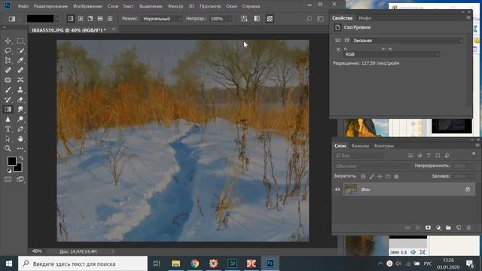Toggle the reverse gradient option
The height and width of the screenshot is (271, 482).
[x=244, y=19]
